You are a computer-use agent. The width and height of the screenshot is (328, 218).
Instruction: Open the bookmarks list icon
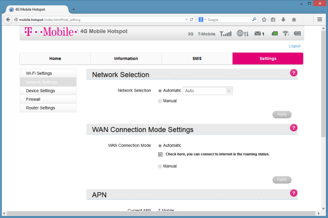pos(273,19)
